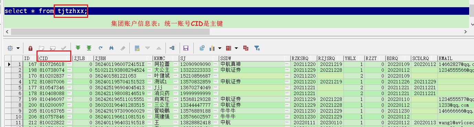Click the ZJBH column header

(x=123, y=59)
